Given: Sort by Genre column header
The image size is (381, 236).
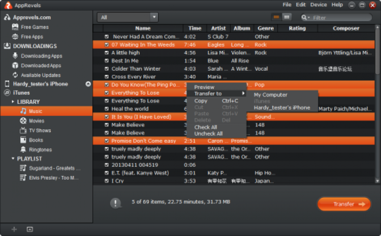Looking at the screenshot, I should pyautogui.click(x=266, y=28).
